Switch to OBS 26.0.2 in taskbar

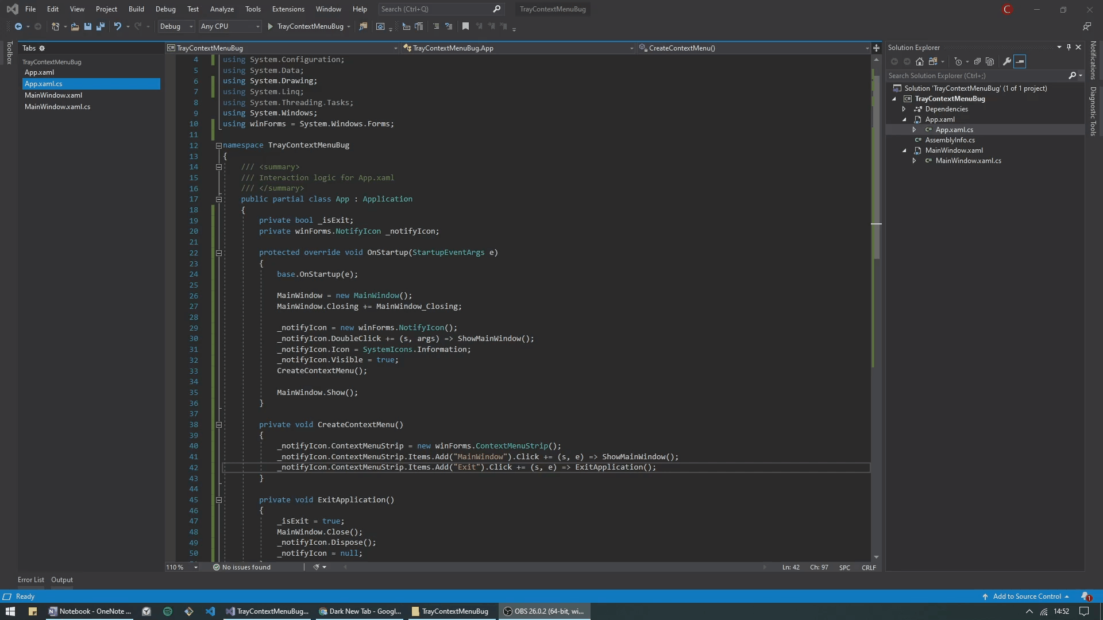[x=543, y=611]
